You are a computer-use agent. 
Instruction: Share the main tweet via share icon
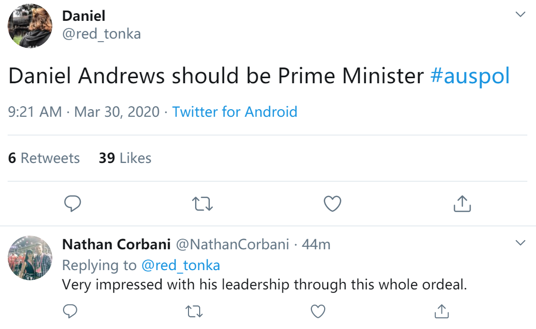(462, 204)
